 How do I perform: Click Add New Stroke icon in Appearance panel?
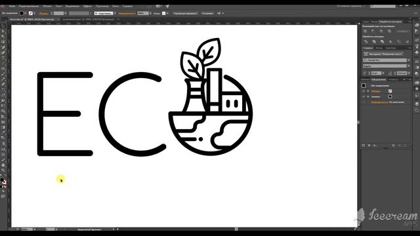point(364,146)
